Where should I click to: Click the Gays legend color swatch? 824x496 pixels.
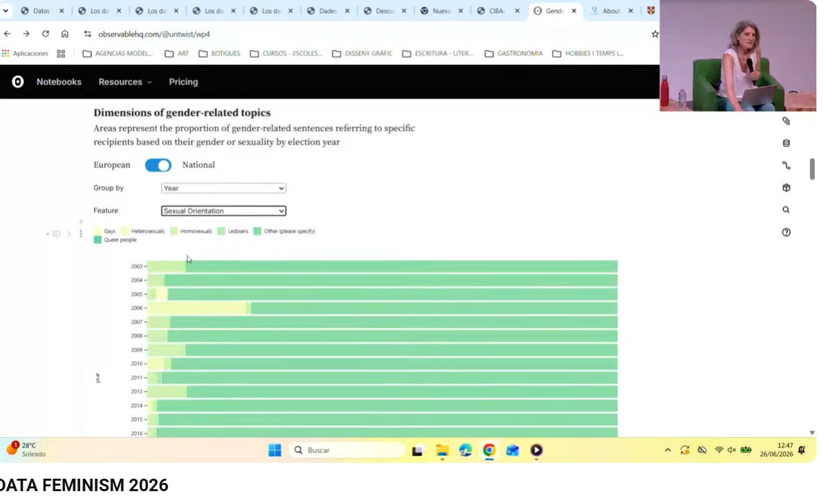tap(97, 231)
